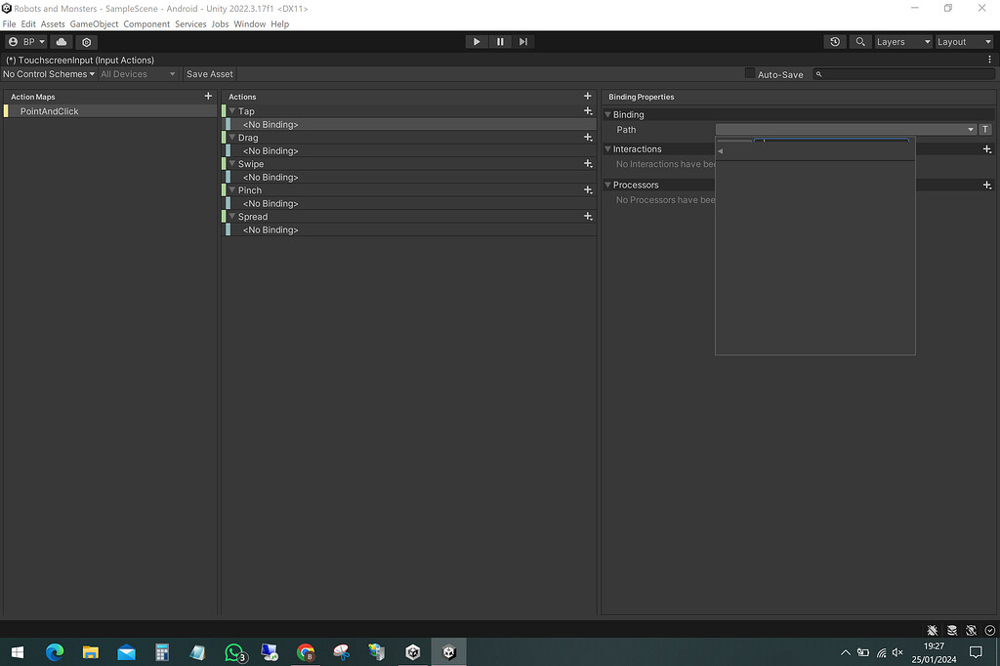Viewport: 1000px width, 666px height.
Task: Click the T icon beside the Path field
Action: point(984,129)
